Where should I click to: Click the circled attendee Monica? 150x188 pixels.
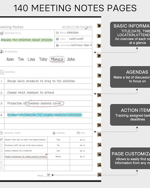click(x=57, y=59)
